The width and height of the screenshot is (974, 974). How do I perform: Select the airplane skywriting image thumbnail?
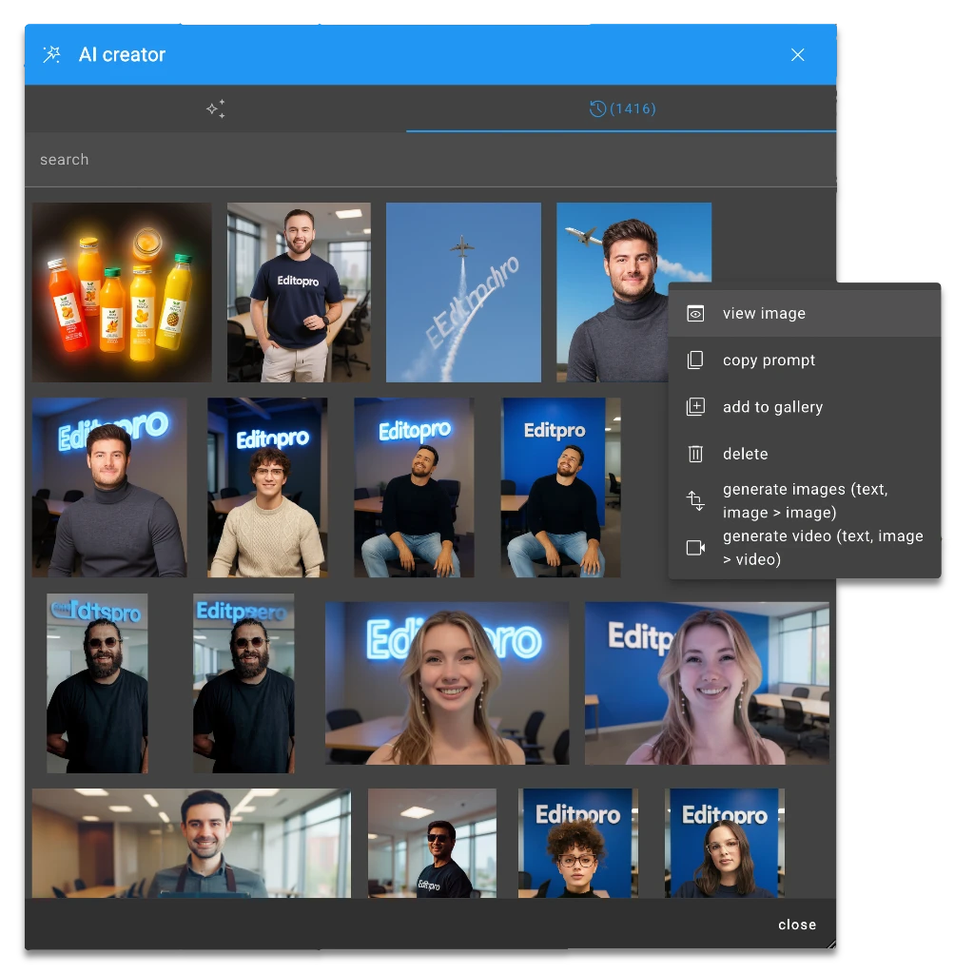(x=463, y=292)
